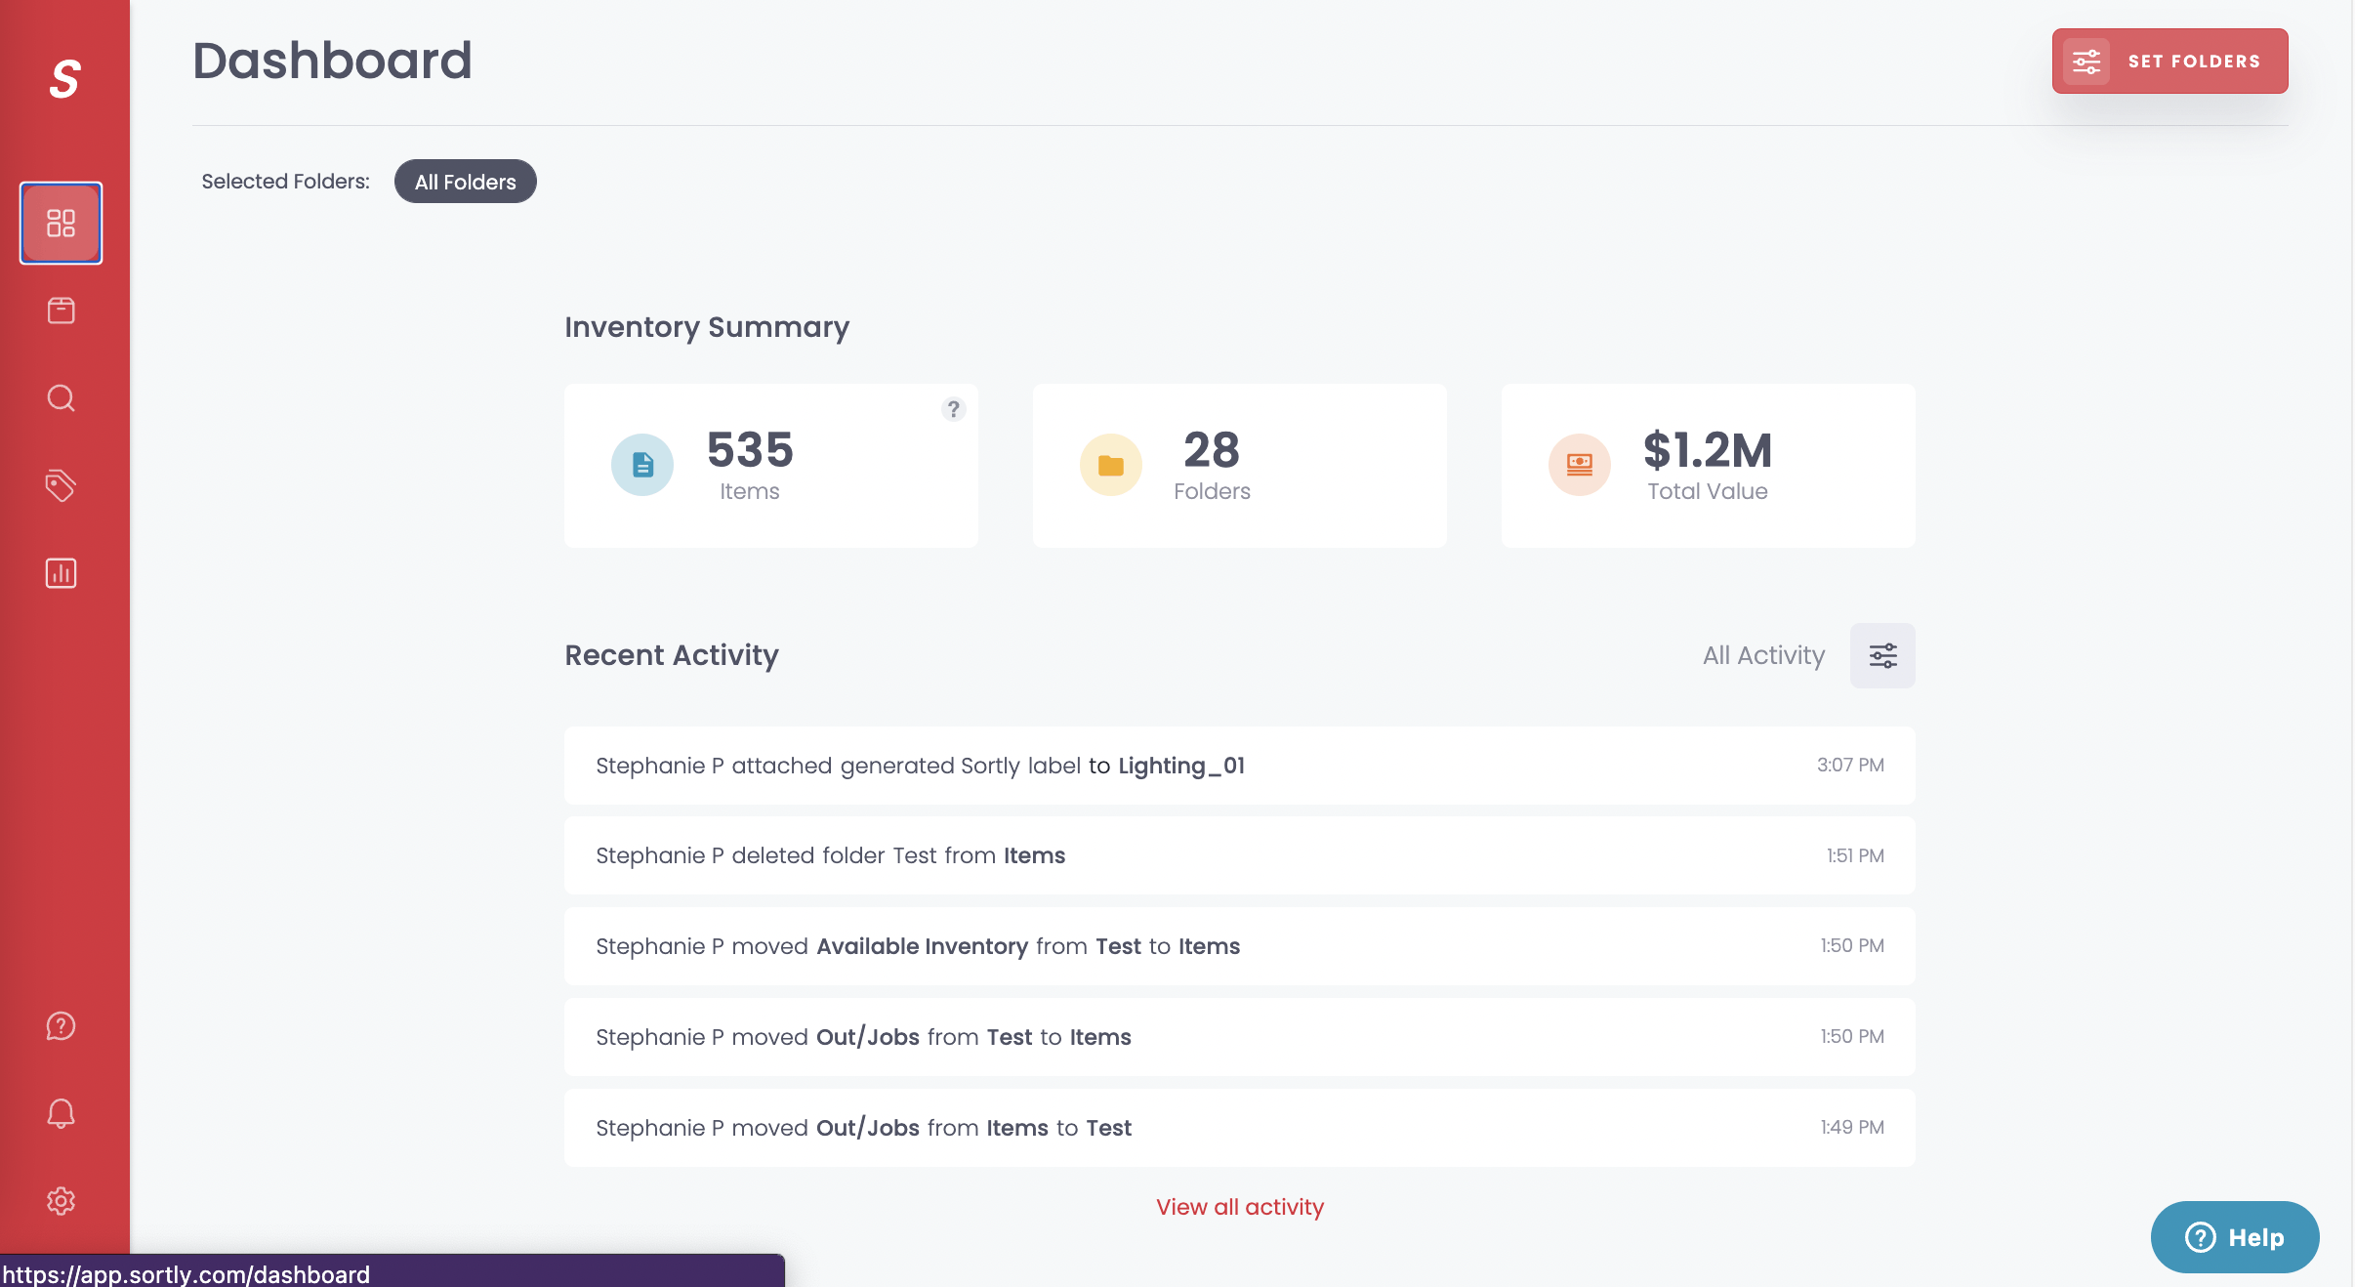
Task: Open the Tags icon in sidebar
Action: pyautogui.click(x=61, y=485)
